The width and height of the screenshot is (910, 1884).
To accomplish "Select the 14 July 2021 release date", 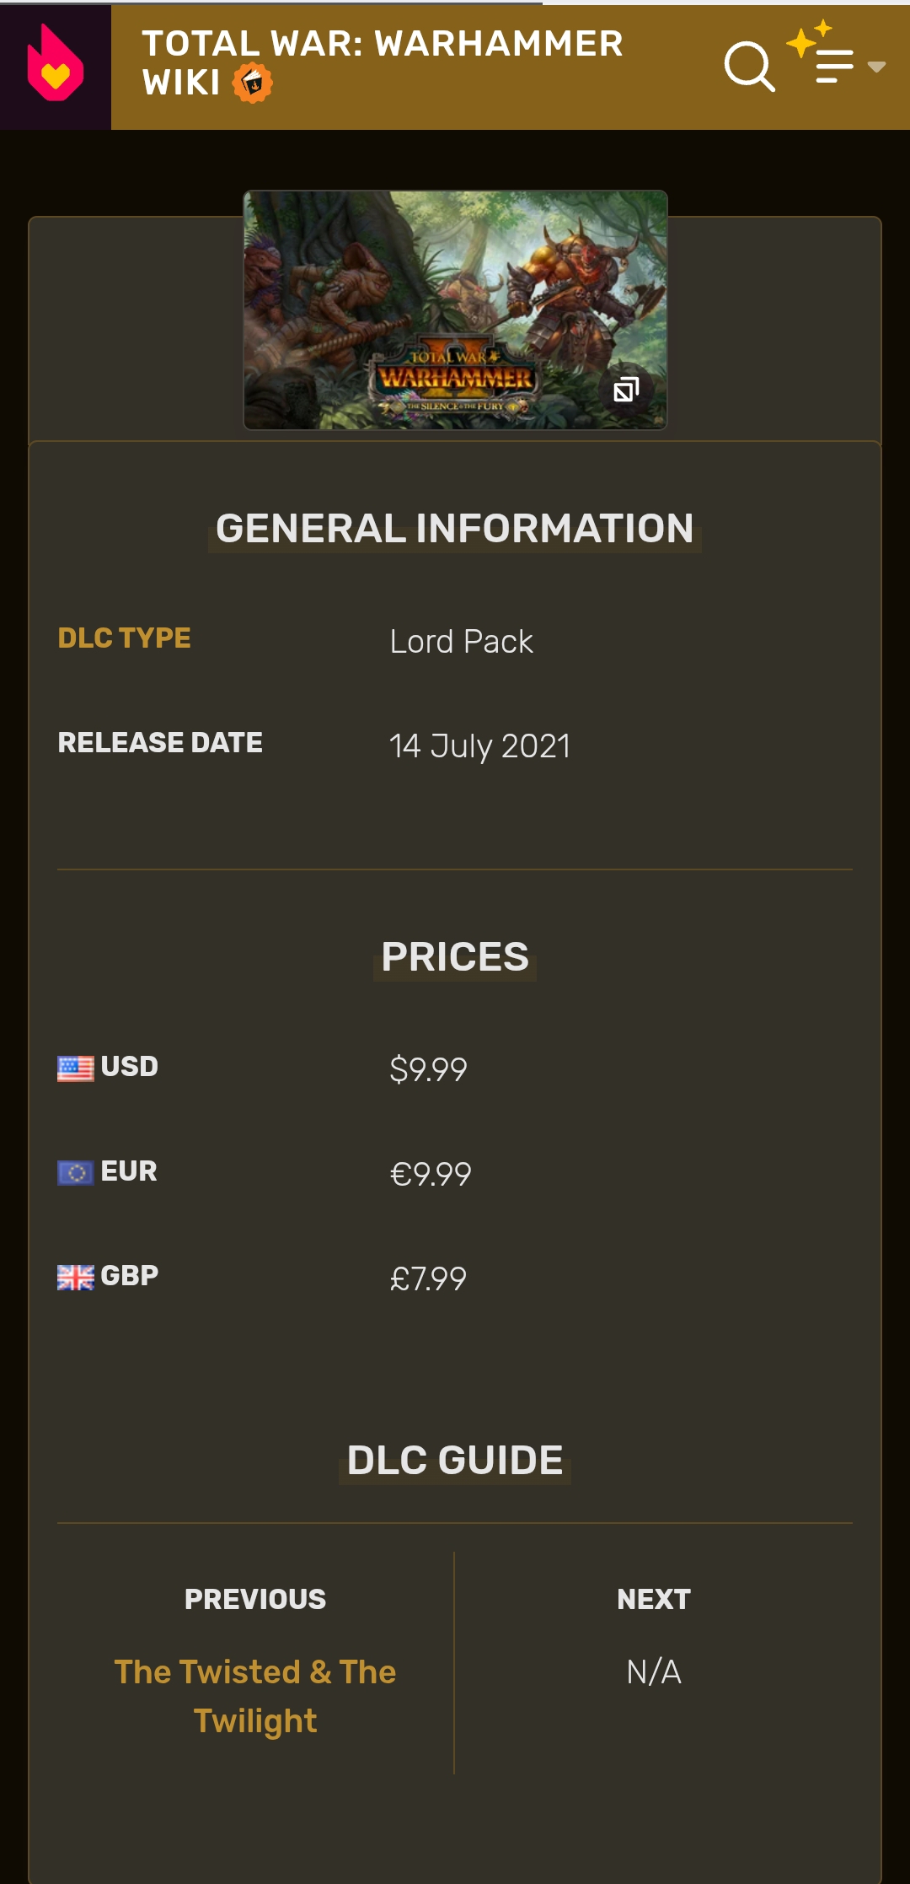I will pyautogui.click(x=479, y=746).
